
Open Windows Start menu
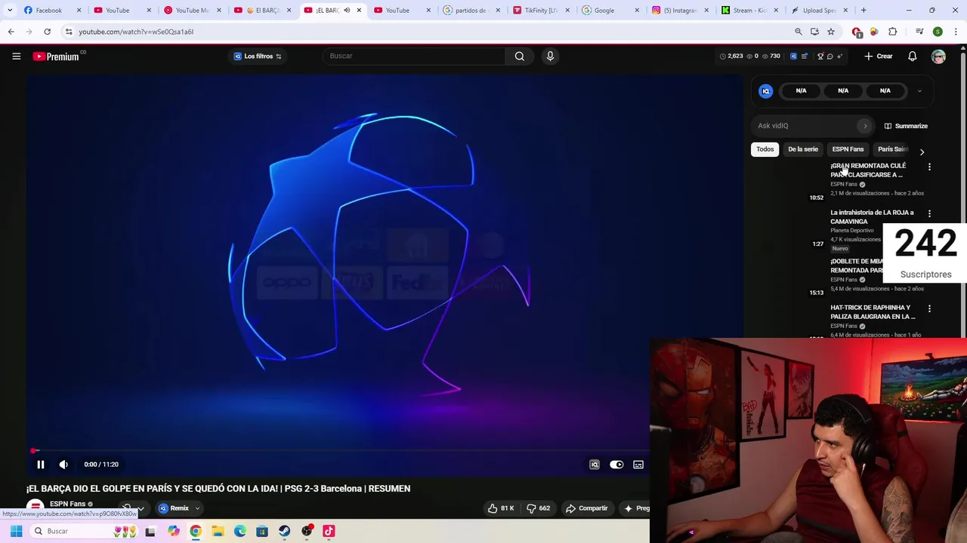(16, 531)
